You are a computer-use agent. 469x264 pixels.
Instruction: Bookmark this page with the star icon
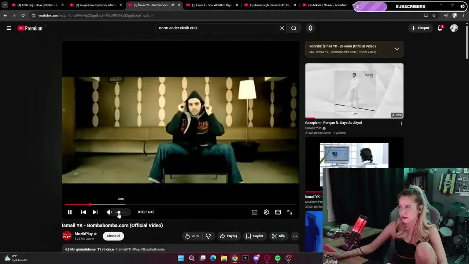pyautogui.click(x=434, y=15)
